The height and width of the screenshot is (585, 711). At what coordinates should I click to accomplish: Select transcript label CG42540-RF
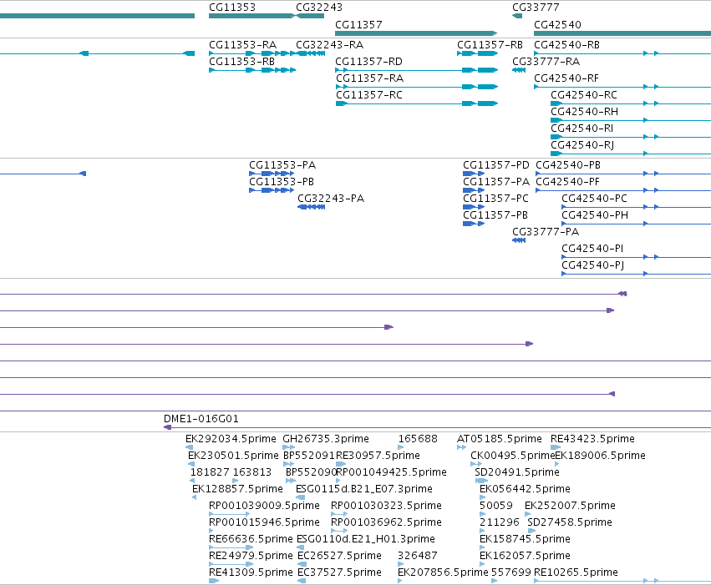tap(566, 78)
